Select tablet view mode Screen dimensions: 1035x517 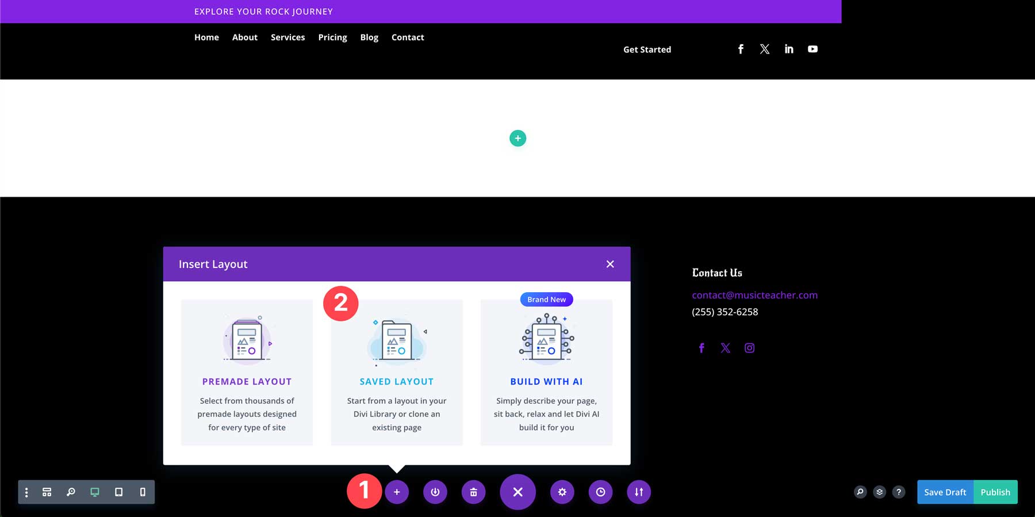click(118, 492)
